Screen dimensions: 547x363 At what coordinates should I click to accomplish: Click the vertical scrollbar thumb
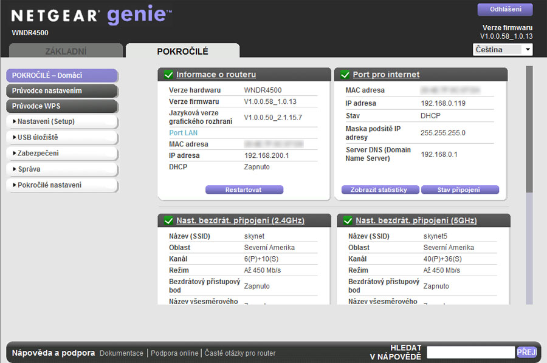[529, 129]
